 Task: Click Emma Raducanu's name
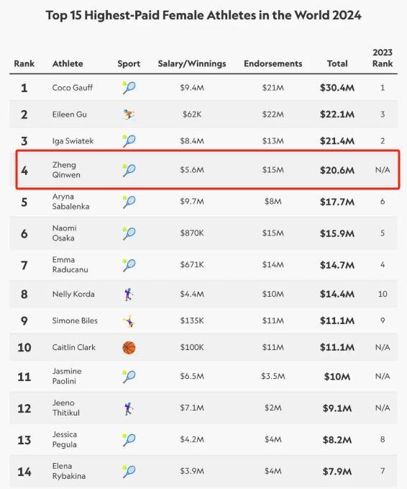pos(70,264)
